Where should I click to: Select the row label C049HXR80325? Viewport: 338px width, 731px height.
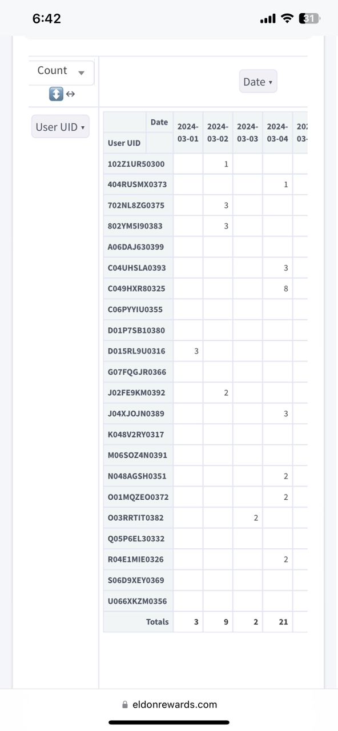pyautogui.click(x=138, y=289)
